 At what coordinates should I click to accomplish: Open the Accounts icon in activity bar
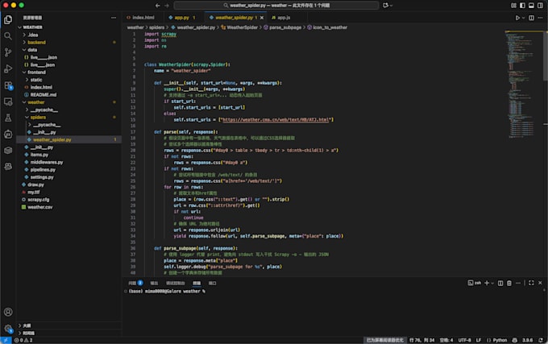coord(8,312)
